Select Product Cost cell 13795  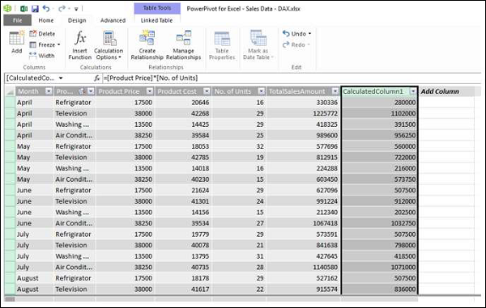coord(184,256)
